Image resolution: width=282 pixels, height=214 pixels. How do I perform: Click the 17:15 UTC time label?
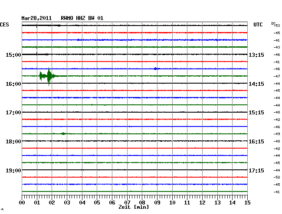(256, 170)
